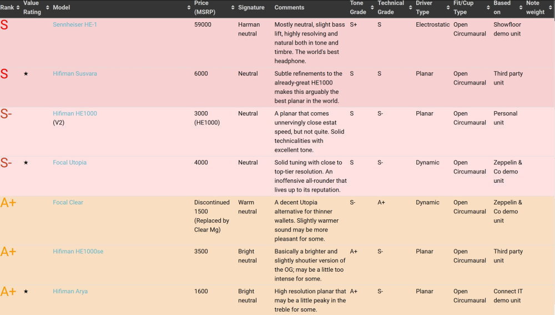Click the Discontinued 1500 price cell
Viewport: 555px width, 315px height.
(211, 216)
